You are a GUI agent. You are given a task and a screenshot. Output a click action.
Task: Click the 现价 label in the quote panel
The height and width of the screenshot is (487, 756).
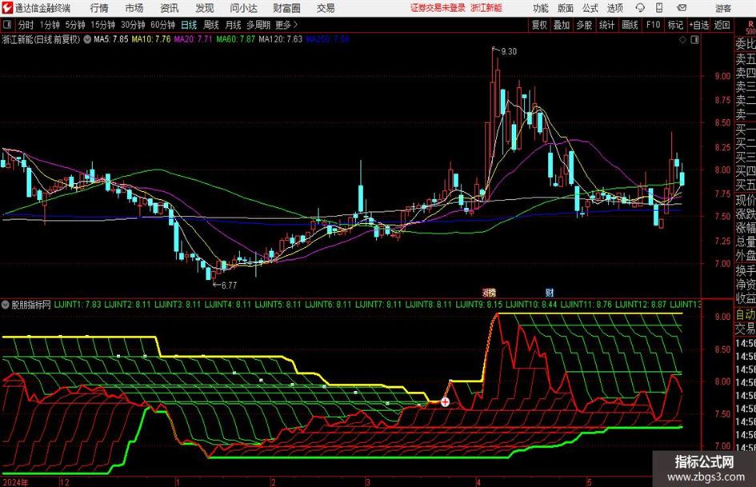pos(746,200)
